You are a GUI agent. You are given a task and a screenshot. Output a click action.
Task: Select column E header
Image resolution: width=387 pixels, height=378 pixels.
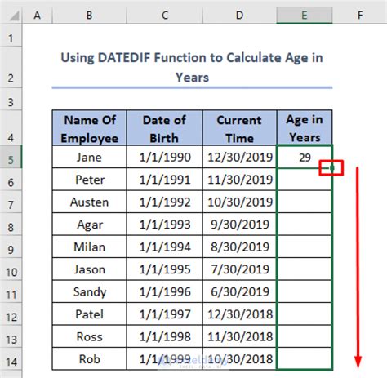click(x=305, y=16)
